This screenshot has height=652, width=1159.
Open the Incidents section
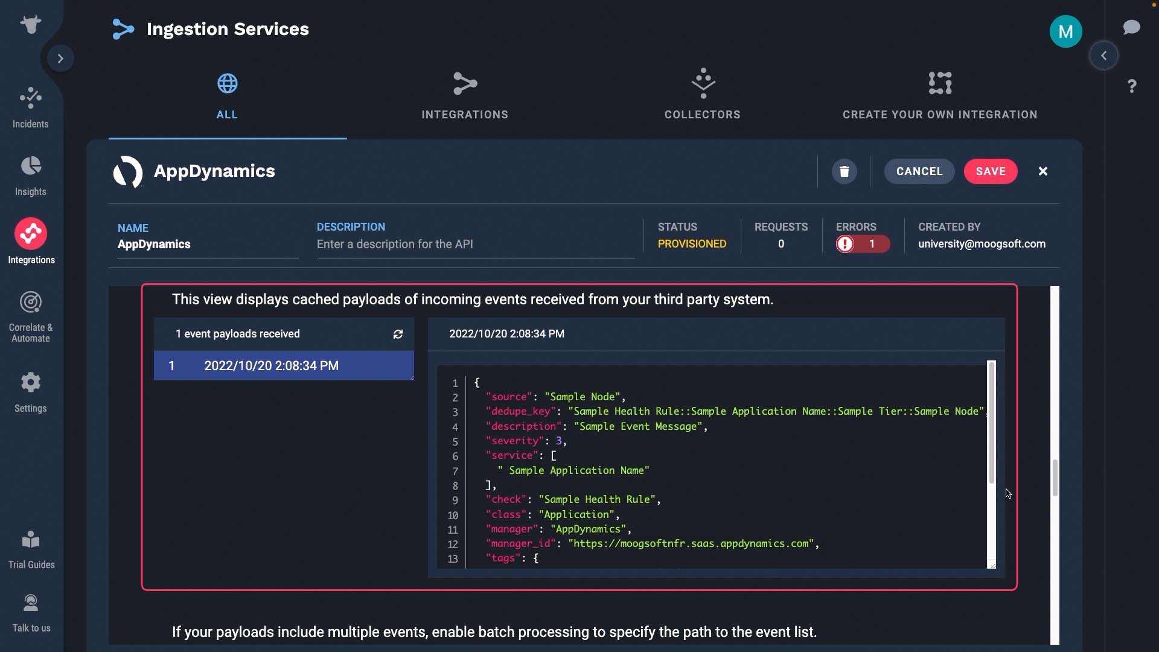click(31, 108)
